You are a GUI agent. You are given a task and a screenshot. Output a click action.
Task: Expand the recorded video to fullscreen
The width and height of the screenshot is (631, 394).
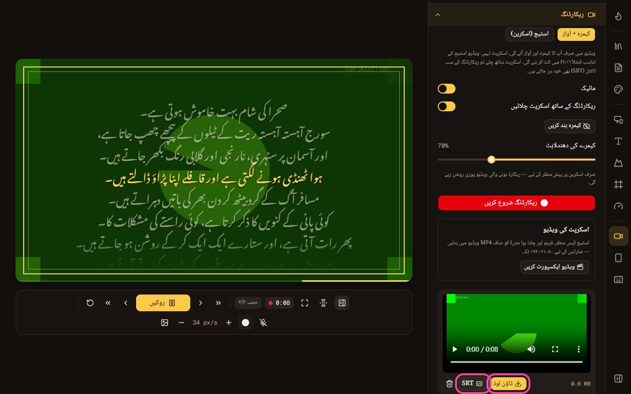pyautogui.click(x=555, y=349)
